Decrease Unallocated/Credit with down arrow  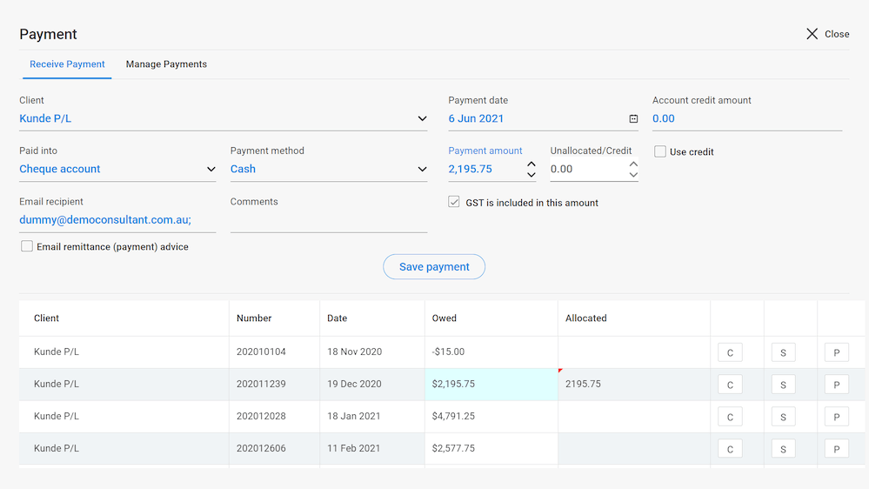(633, 175)
